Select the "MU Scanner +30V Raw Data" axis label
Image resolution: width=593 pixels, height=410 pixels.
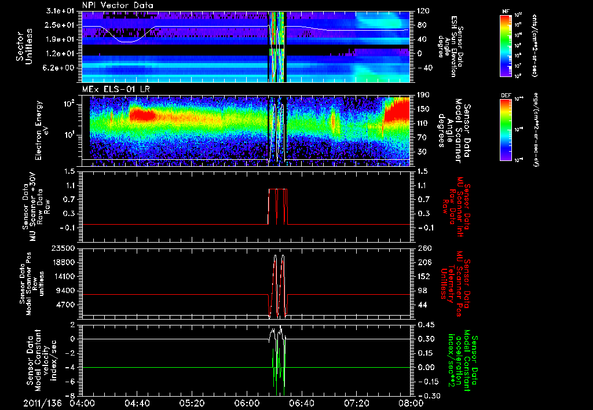click(x=36, y=208)
